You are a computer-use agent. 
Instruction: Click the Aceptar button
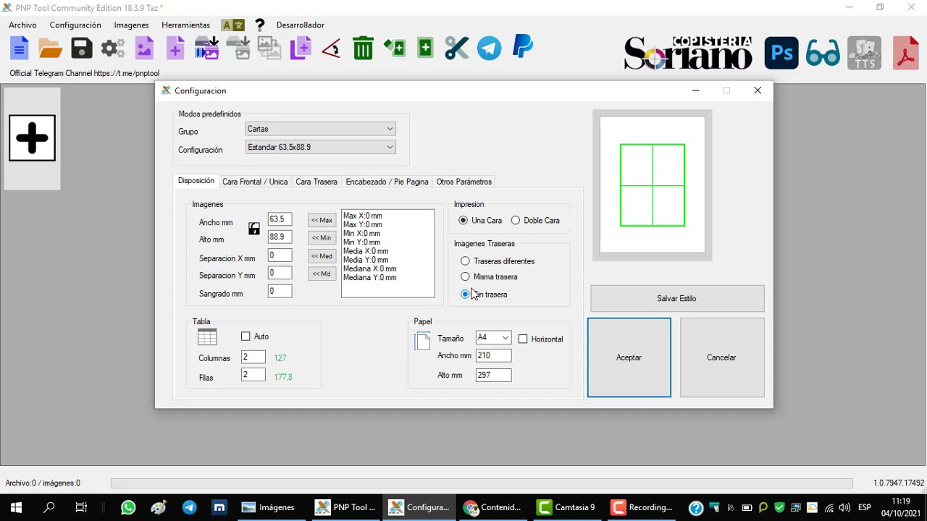629,357
